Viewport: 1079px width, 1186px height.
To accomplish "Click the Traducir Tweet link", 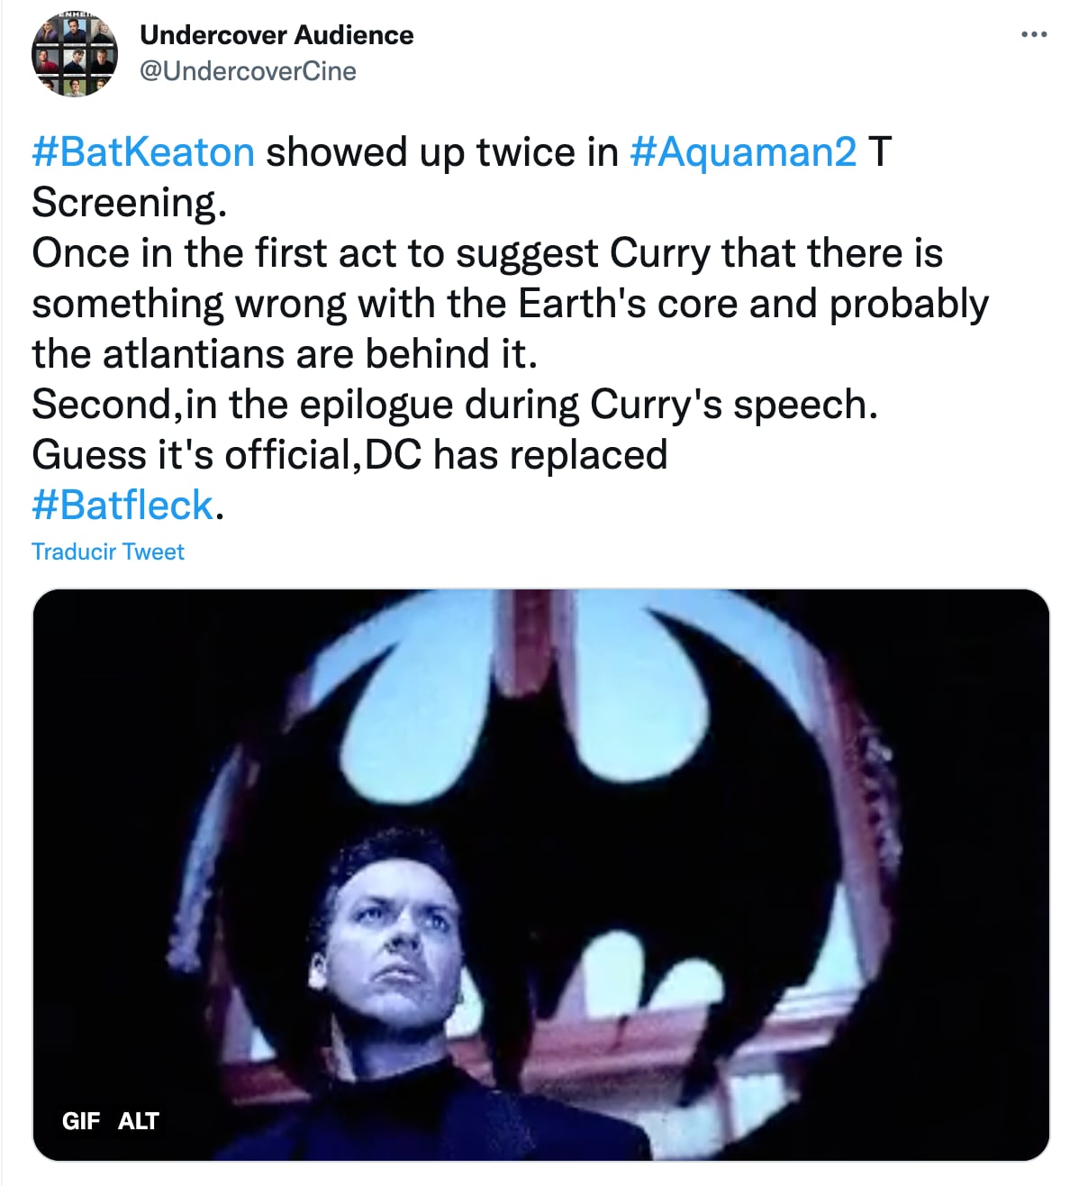I will click(108, 552).
